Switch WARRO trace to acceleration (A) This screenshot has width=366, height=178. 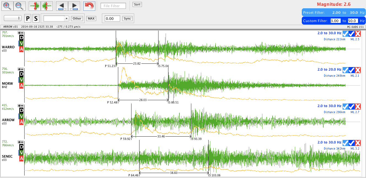click(x=21, y=49)
